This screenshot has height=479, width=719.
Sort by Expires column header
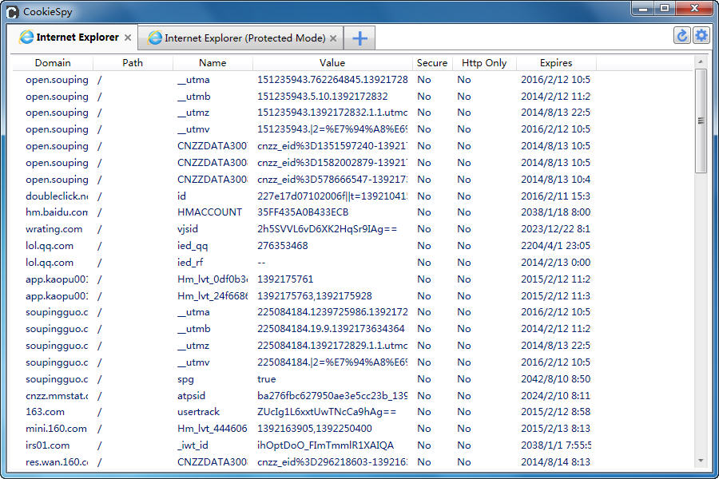[556, 63]
